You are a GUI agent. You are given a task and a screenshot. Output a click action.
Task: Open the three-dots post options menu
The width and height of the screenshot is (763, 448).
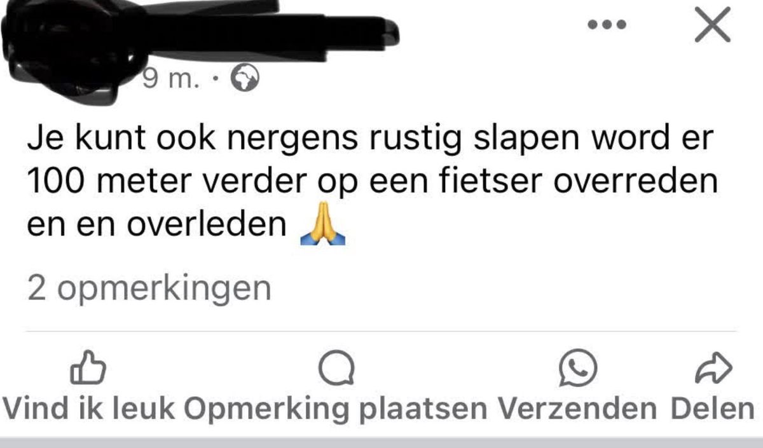coord(607,25)
